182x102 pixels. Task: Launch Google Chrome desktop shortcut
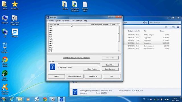click(5, 62)
